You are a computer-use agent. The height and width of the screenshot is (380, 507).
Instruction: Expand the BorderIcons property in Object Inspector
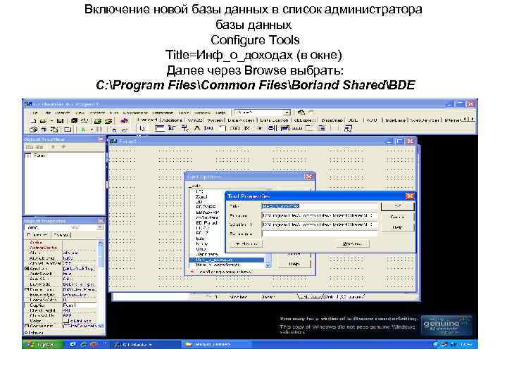27,289
